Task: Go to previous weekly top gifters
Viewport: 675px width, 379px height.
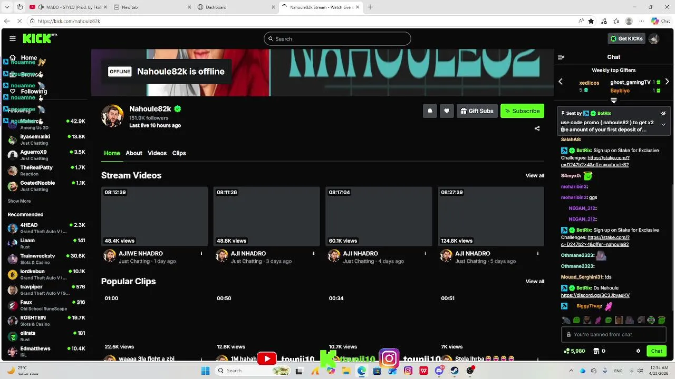Action: tap(561, 82)
